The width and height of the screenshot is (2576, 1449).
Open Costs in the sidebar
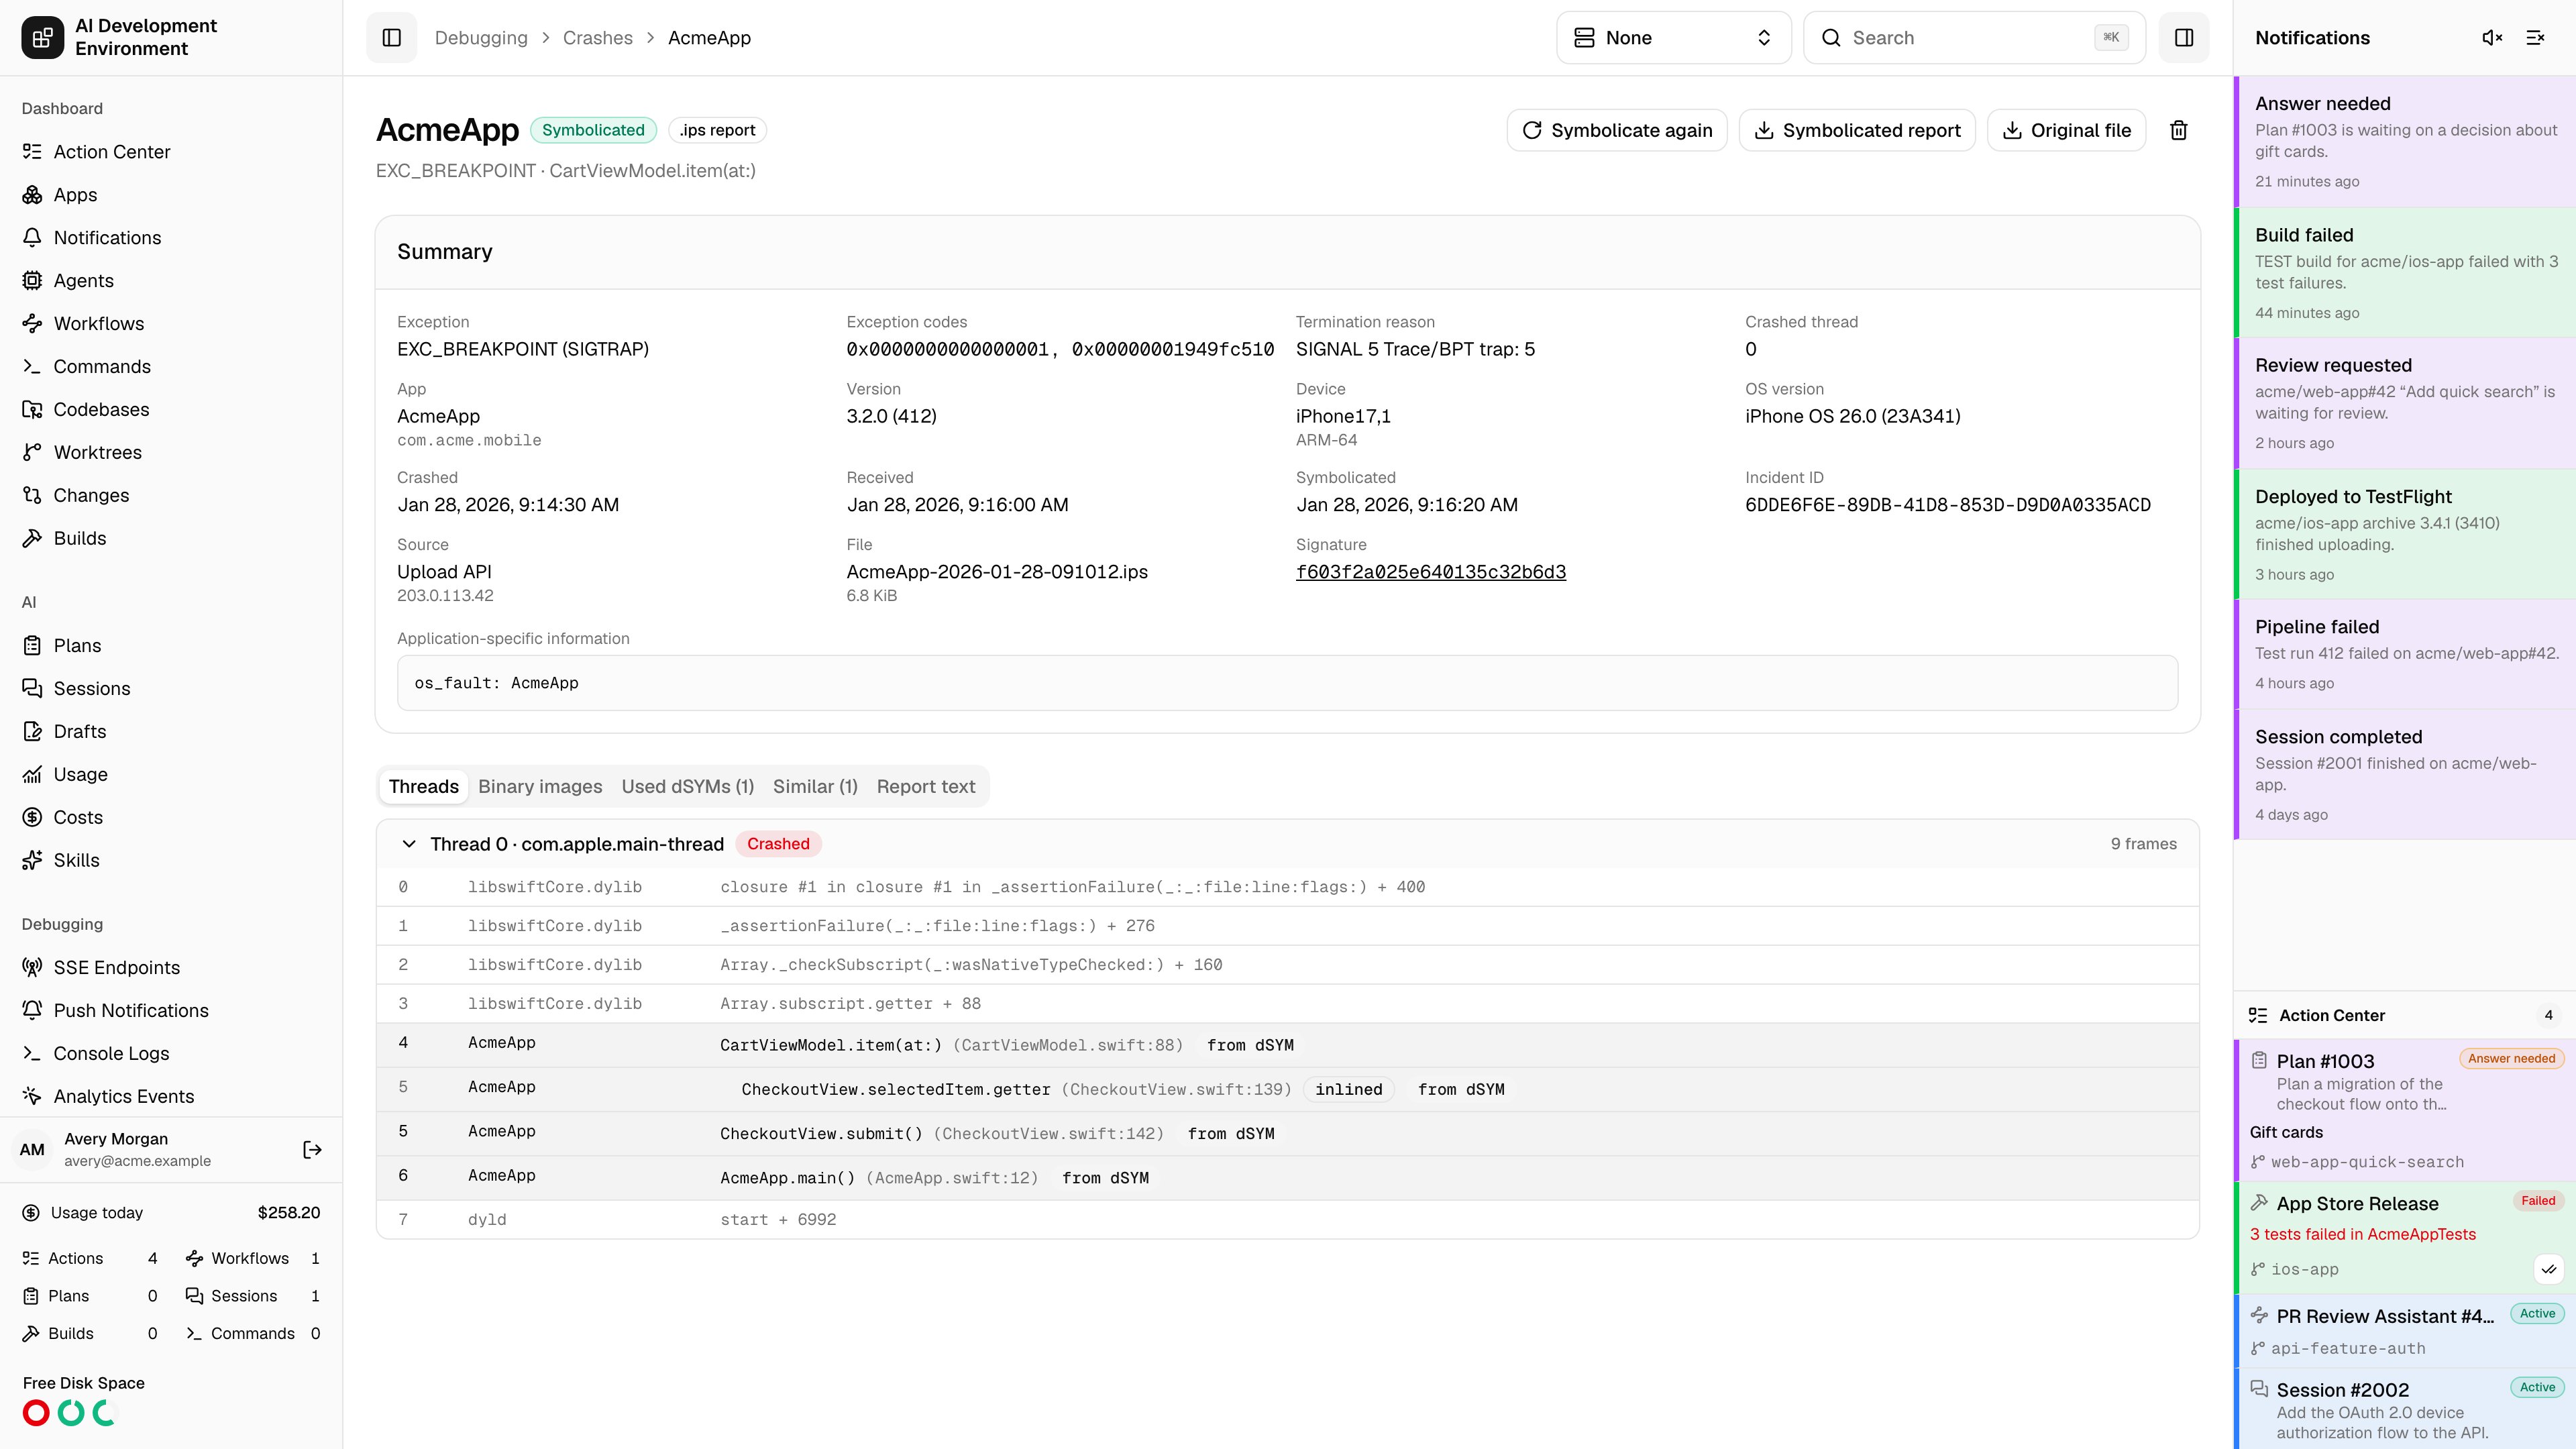click(171, 818)
